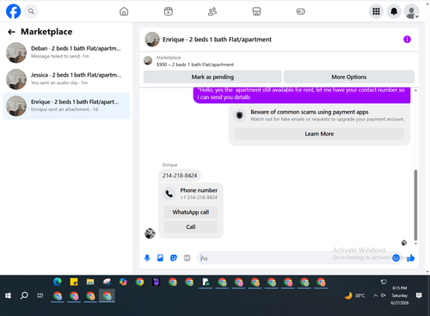Click the chat scroll down arrow
Image resolution: width=430 pixels, height=316 pixels.
pyautogui.click(x=415, y=244)
